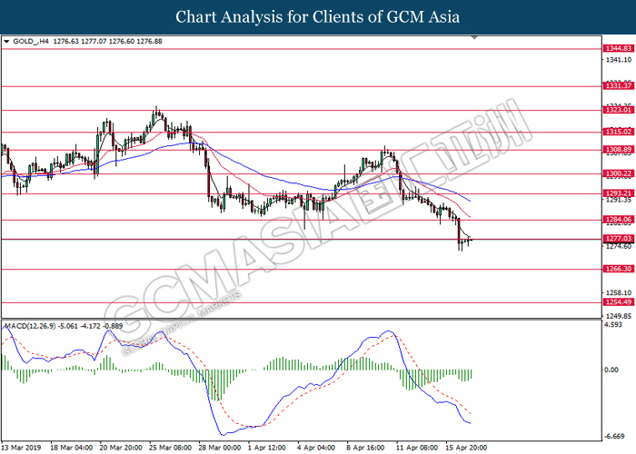
Task: Click the 28 Mar 00:00 date label
Action: 221,447
